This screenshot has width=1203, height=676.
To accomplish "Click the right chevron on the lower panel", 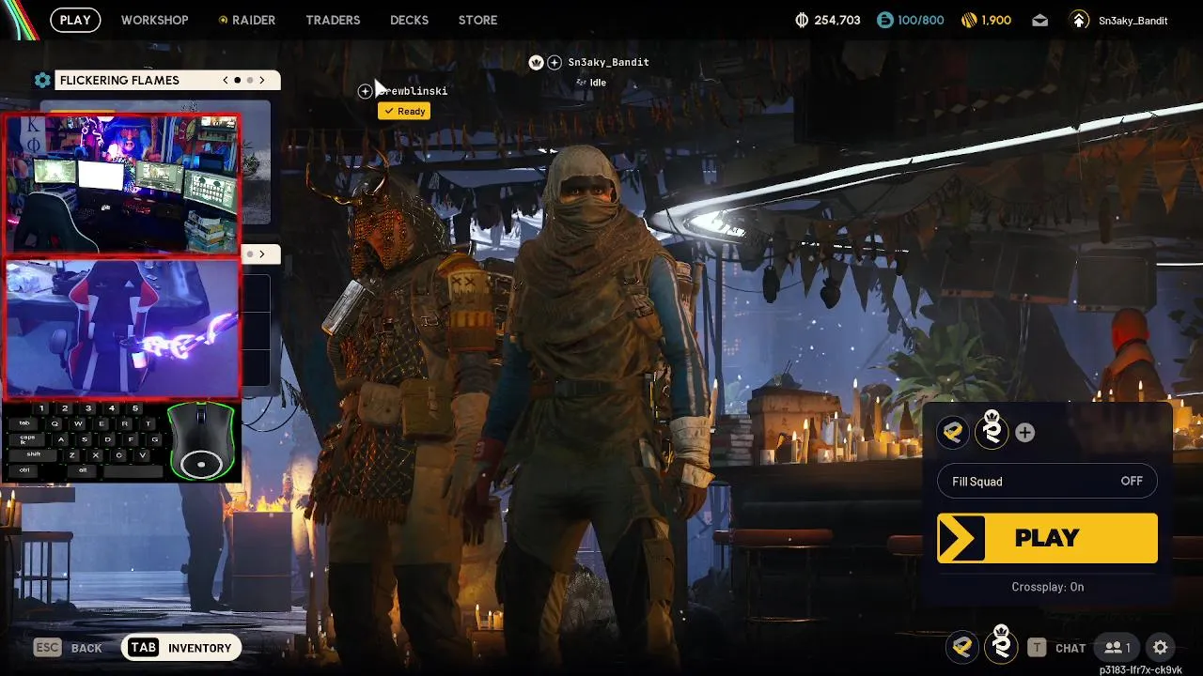I will pos(262,253).
